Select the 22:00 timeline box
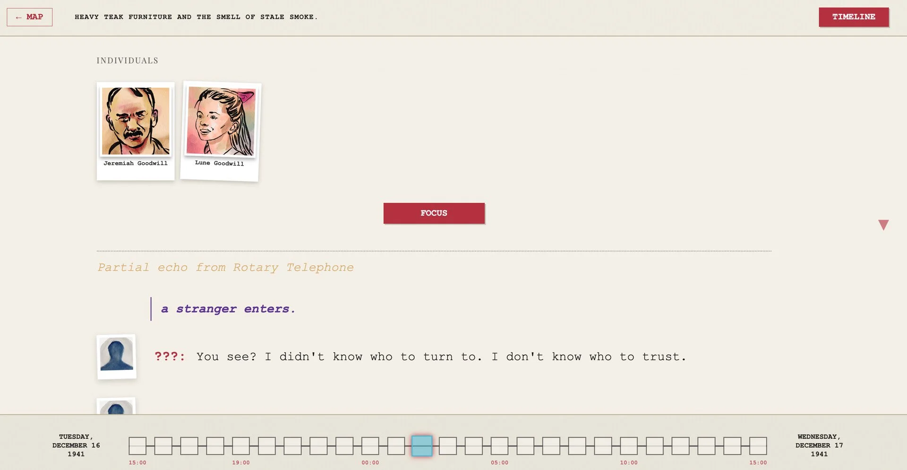 tap(318, 446)
